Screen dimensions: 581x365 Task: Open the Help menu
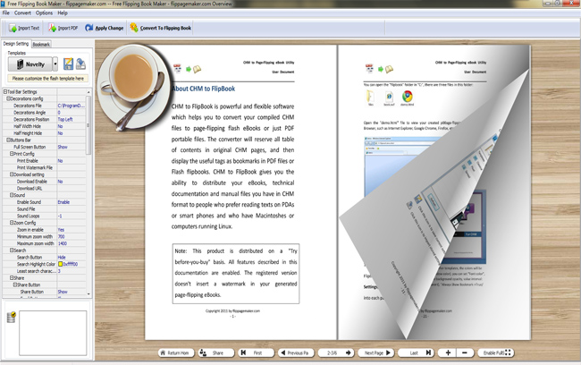coord(63,13)
